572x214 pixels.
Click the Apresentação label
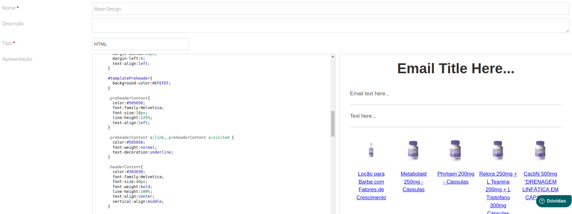[17, 59]
